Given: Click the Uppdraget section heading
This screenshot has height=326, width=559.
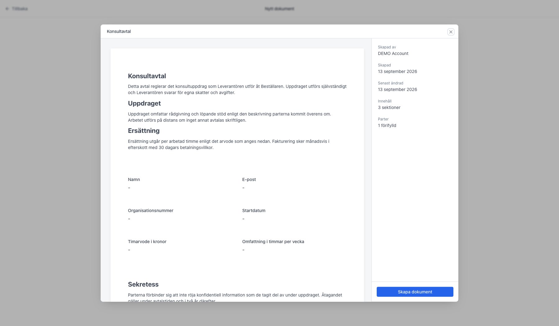Looking at the screenshot, I should coord(144,103).
